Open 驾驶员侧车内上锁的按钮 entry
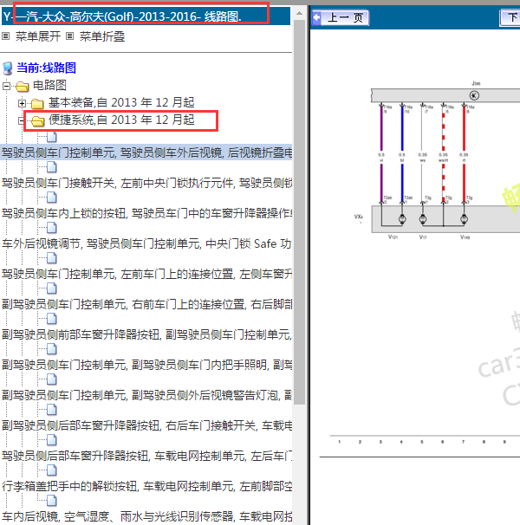This screenshot has height=525, width=520. [x=146, y=213]
